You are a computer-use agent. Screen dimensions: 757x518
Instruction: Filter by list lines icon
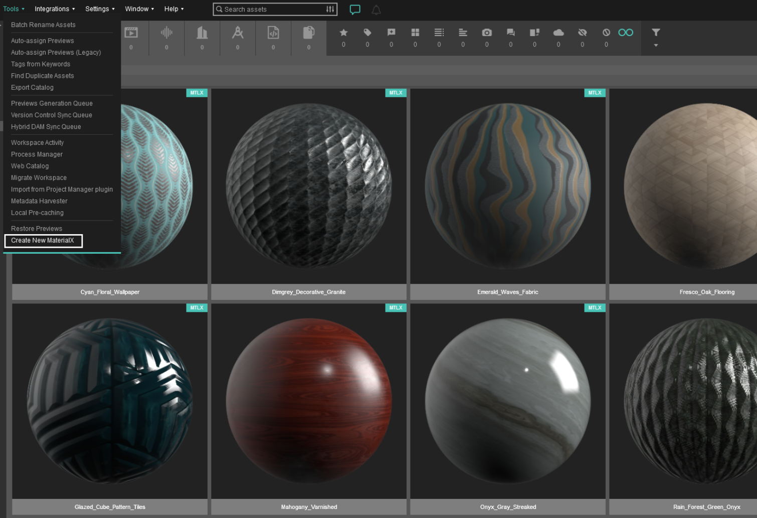coord(439,33)
